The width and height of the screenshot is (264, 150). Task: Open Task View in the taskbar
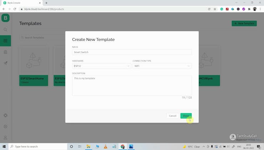coord(80,147)
